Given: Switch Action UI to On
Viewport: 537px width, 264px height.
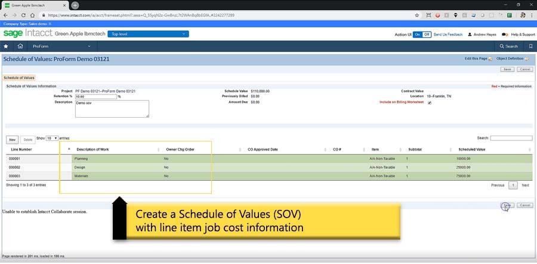Looking at the screenshot, I should (417, 34).
